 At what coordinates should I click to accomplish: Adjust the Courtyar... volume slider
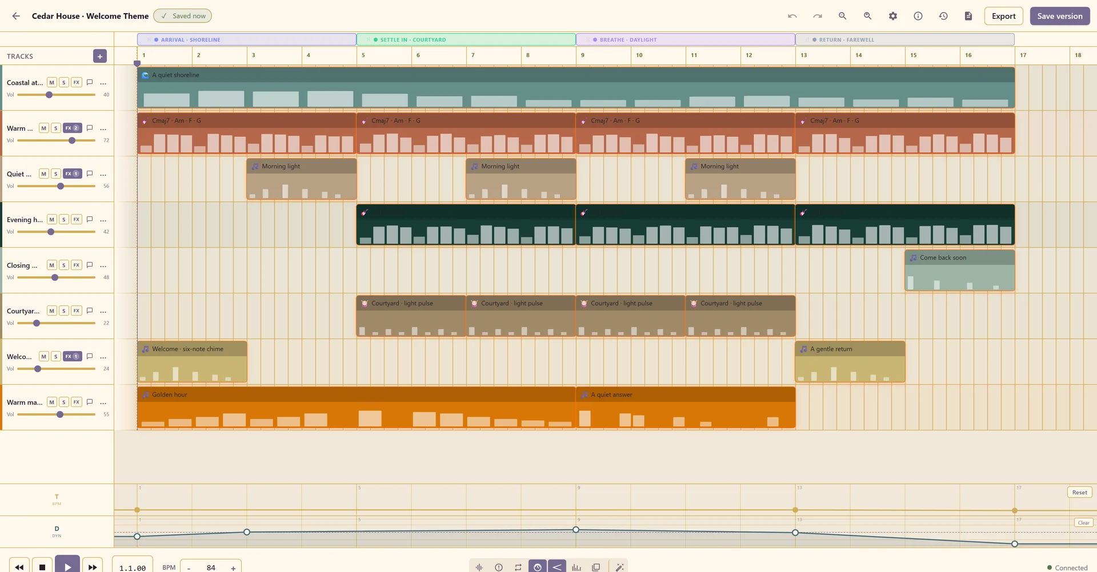click(x=57, y=323)
